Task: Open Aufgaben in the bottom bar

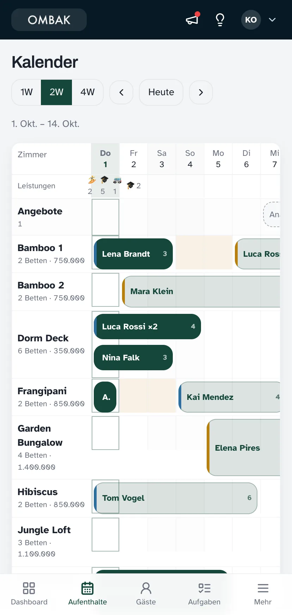Action: (x=204, y=594)
